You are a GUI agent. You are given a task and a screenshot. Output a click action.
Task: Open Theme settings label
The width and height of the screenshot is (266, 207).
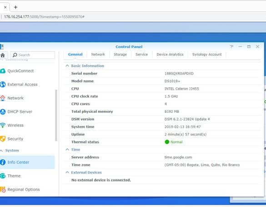pyautogui.click(x=14, y=176)
